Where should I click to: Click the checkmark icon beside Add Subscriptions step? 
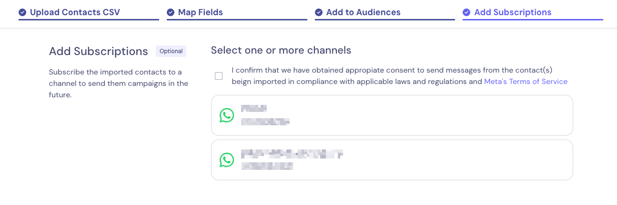point(466,13)
